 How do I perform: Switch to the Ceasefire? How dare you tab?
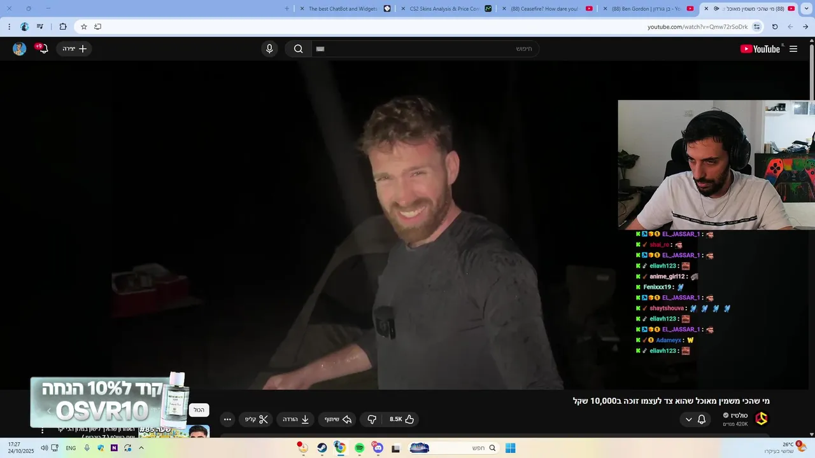546,9
